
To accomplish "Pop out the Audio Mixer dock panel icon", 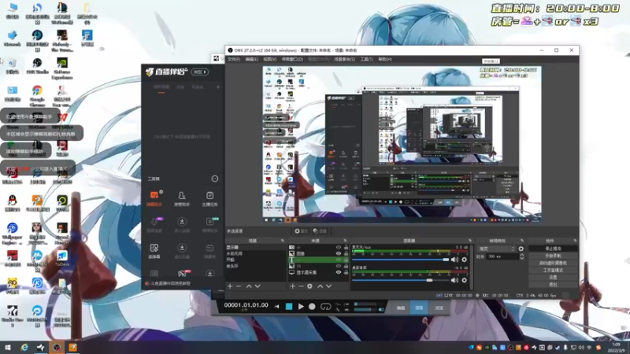I will [470, 241].
